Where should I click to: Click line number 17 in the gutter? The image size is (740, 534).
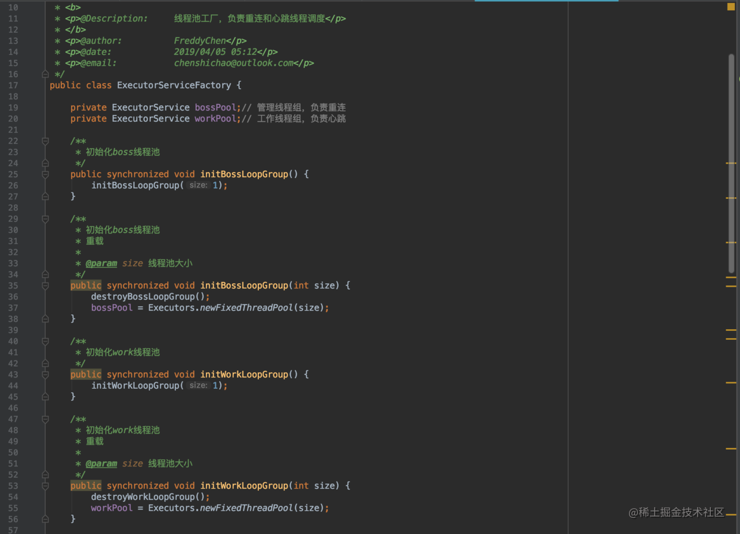coord(13,85)
